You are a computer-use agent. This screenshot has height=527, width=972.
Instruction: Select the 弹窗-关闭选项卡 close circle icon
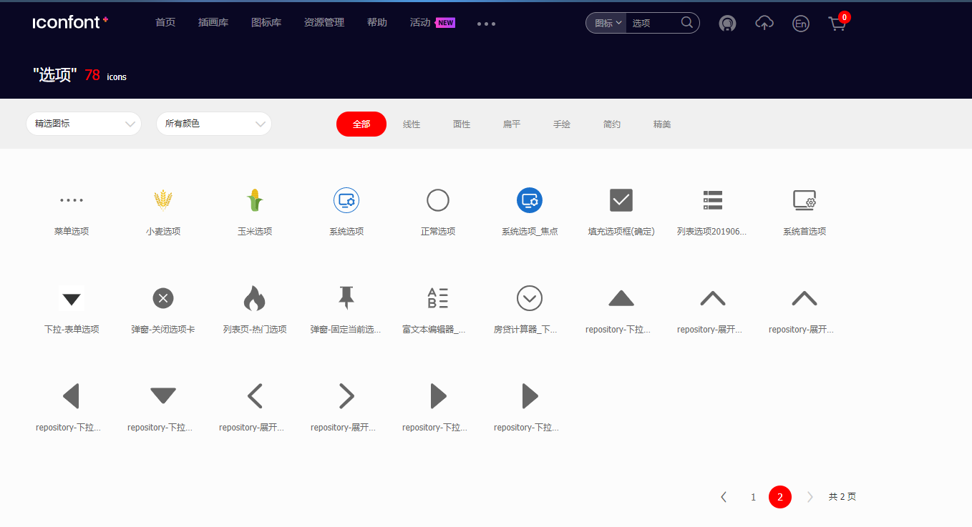[x=163, y=298]
